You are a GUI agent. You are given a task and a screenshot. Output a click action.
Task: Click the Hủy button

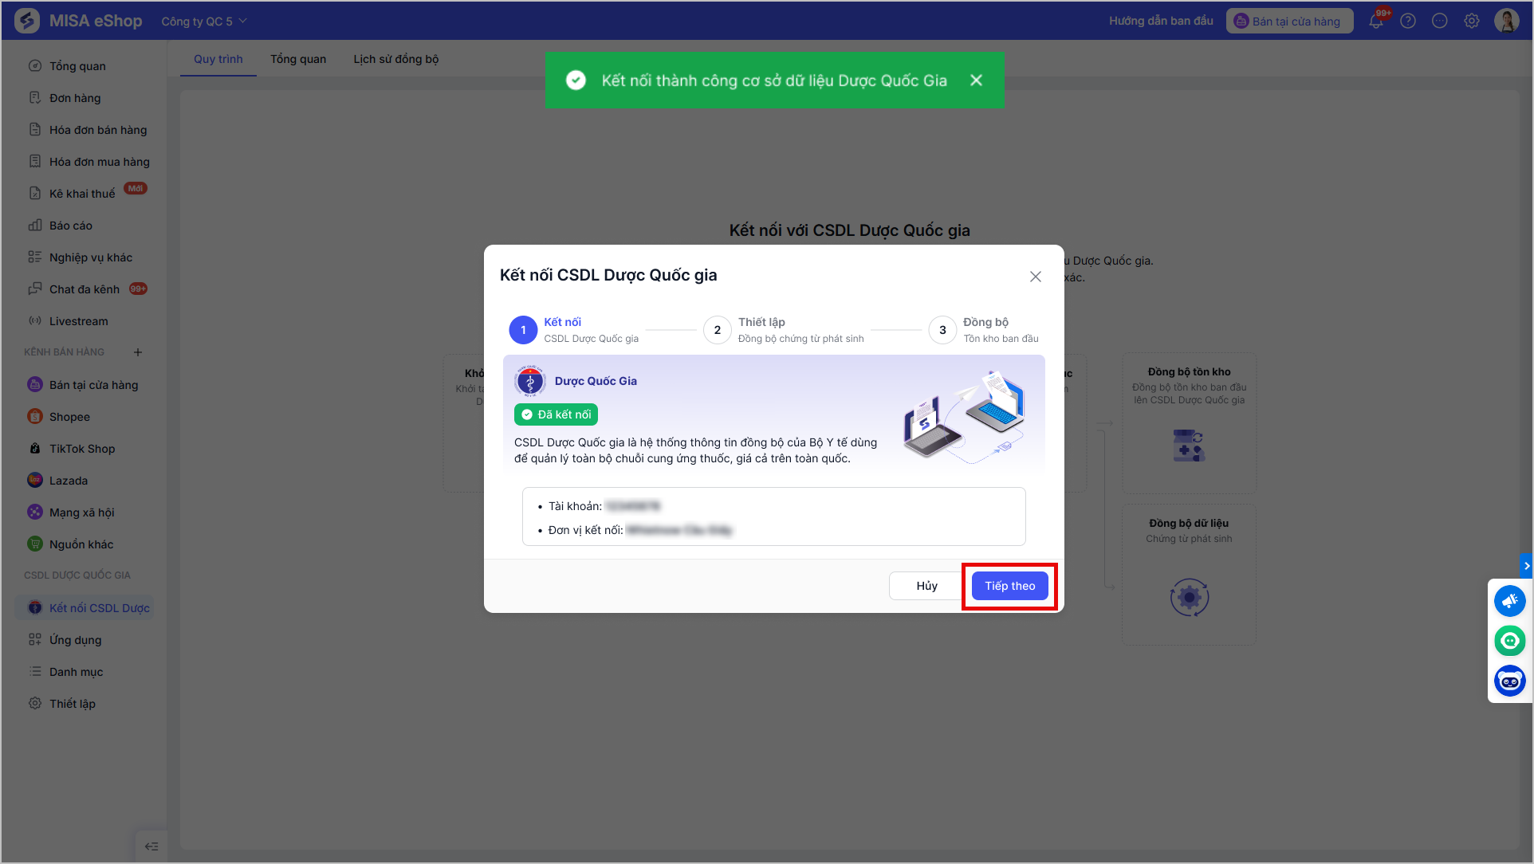coord(926,586)
